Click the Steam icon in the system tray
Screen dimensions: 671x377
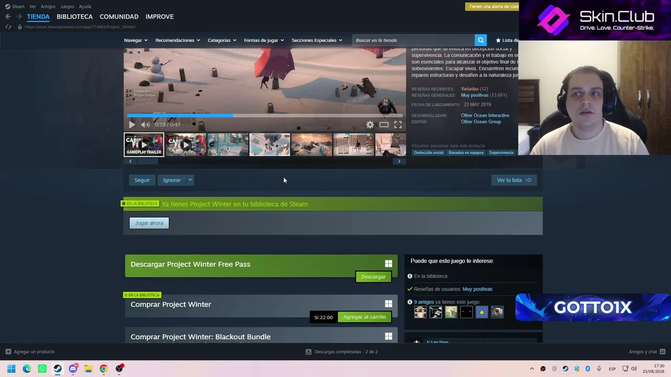point(565,369)
